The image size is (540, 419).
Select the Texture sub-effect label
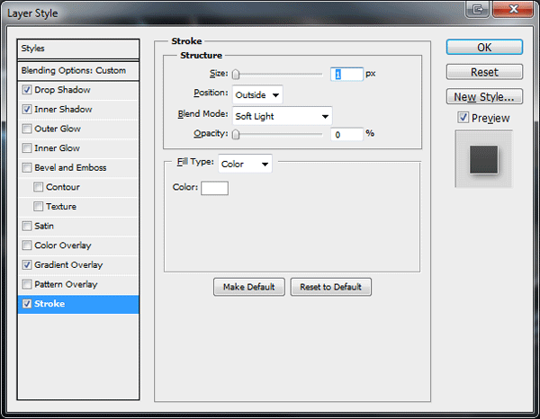tap(61, 207)
